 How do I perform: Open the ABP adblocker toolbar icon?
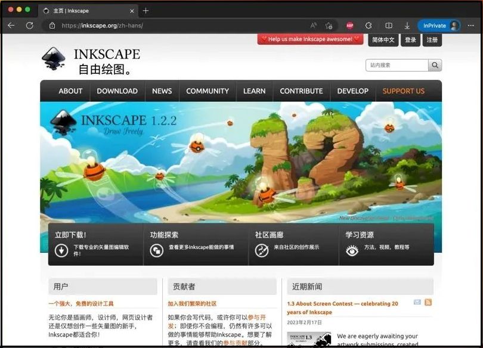350,26
